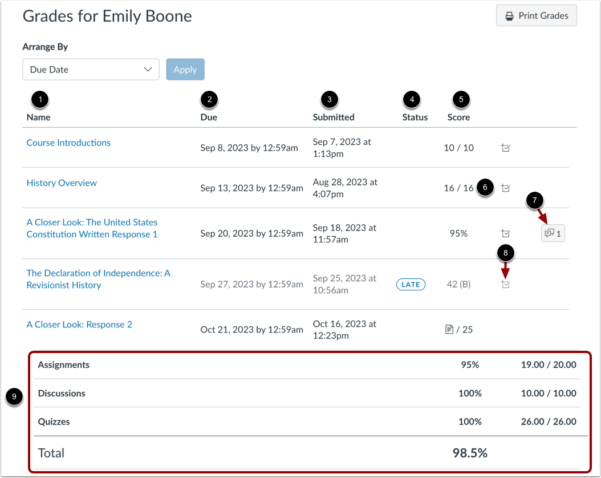Click the Assignments group row label
Image resolution: width=601 pixels, height=478 pixels.
coord(64,364)
